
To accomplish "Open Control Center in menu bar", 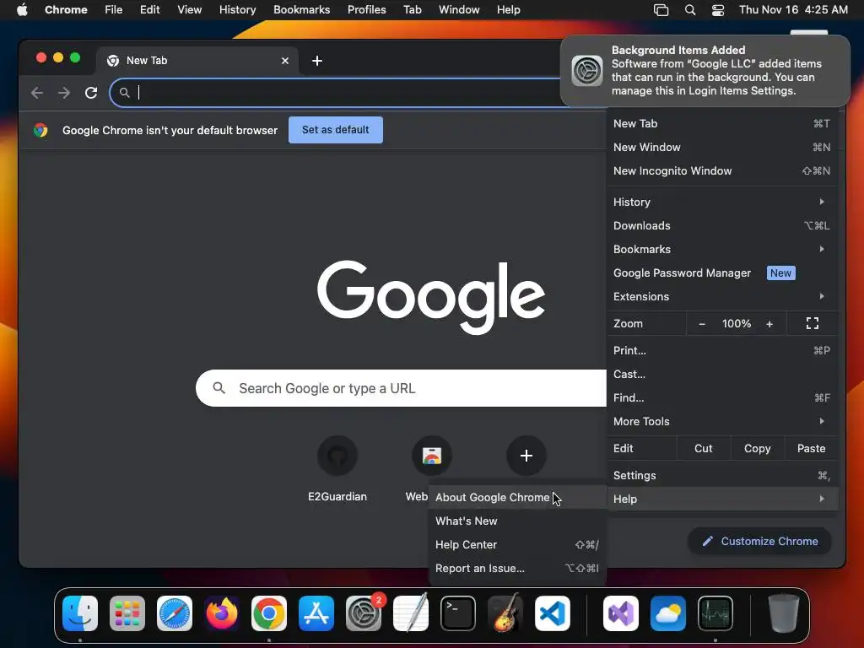I will (x=718, y=10).
